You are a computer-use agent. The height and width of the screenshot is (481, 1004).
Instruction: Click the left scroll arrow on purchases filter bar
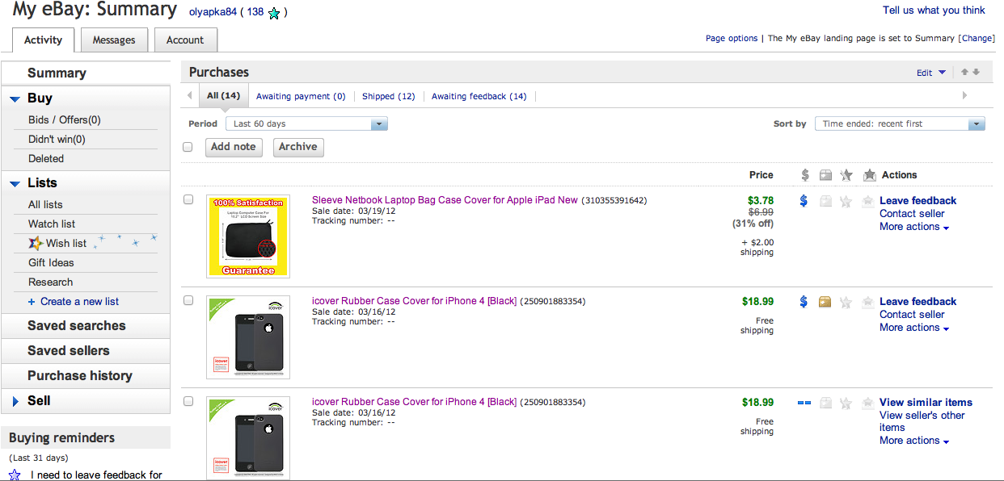coord(190,96)
